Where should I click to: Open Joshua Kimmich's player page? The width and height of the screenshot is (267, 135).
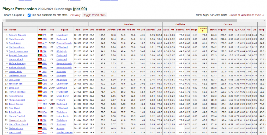tap(18, 67)
